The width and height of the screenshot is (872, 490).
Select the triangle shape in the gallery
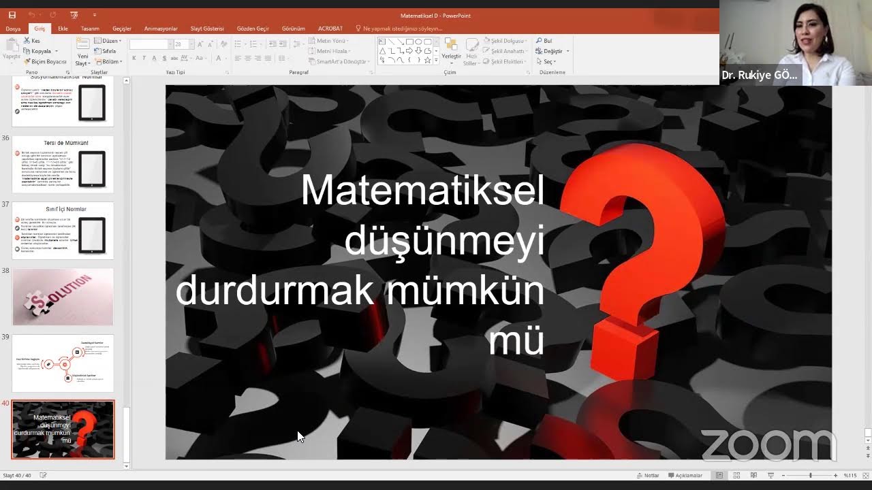(x=382, y=50)
